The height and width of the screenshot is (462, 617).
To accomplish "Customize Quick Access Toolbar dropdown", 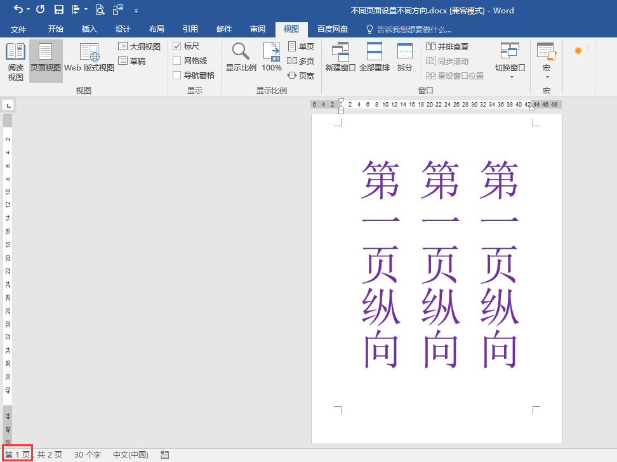I will [x=136, y=11].
